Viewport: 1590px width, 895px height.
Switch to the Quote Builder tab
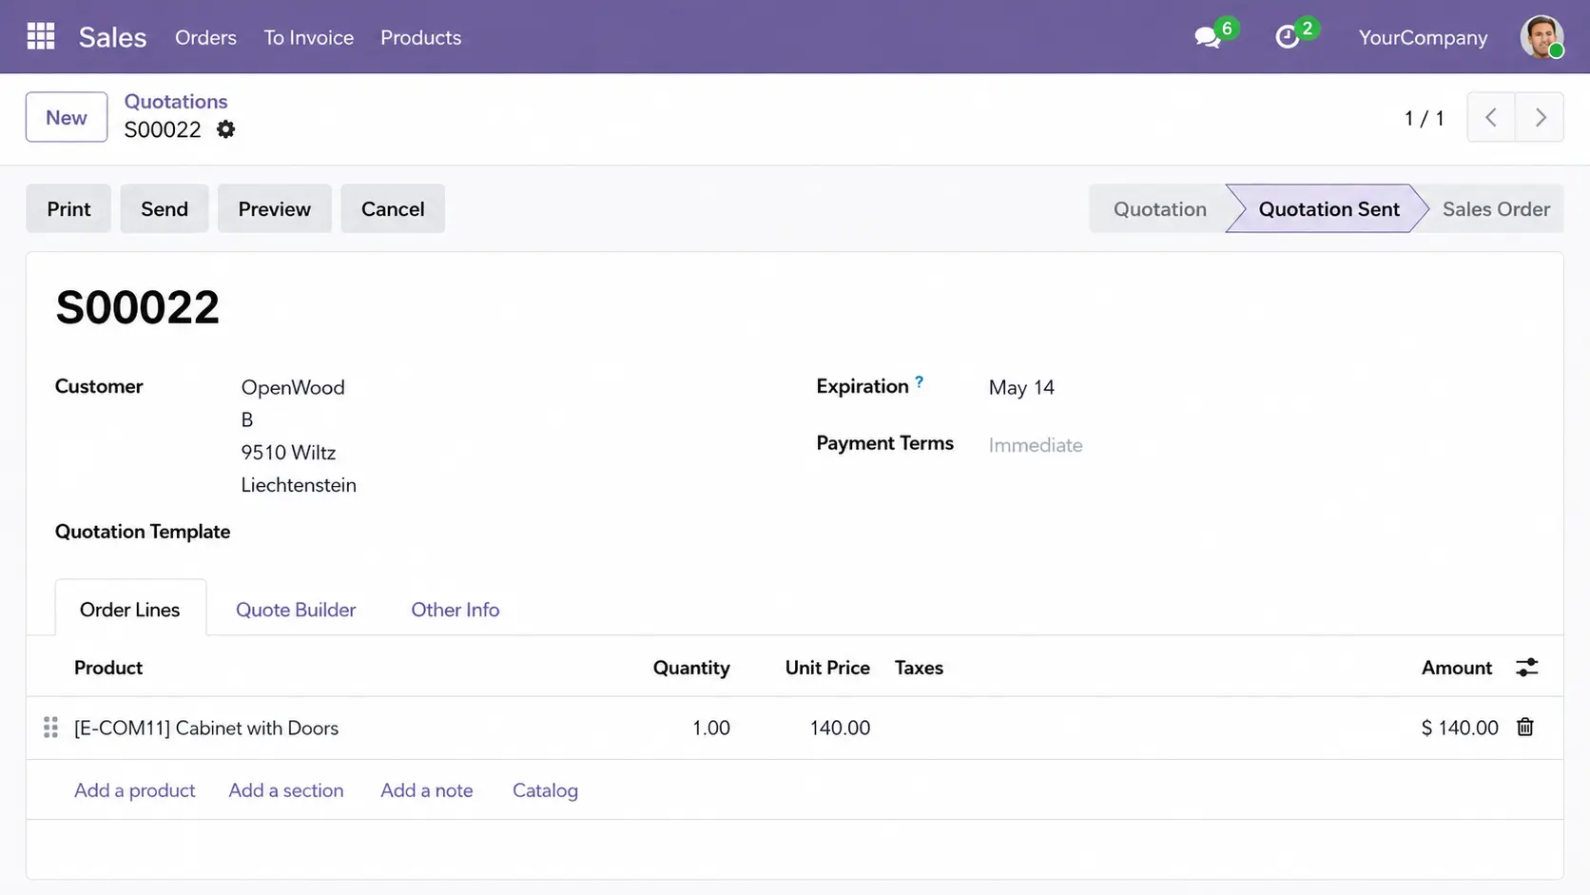coord(296,610)
